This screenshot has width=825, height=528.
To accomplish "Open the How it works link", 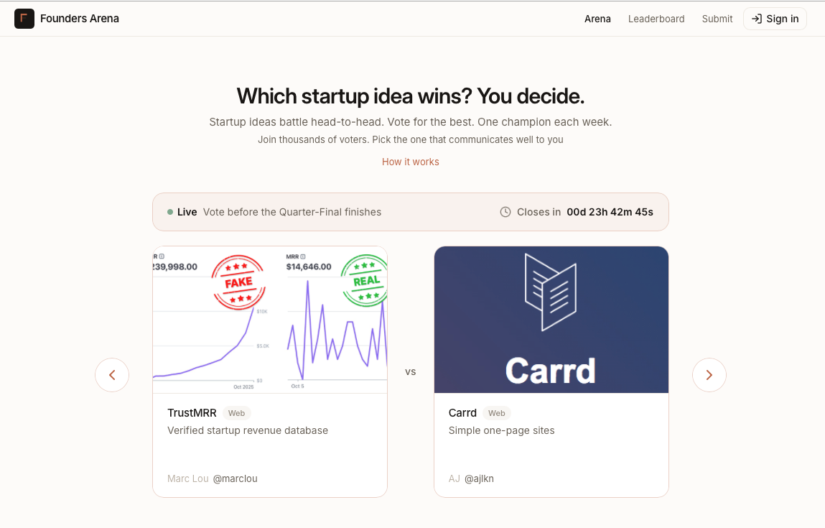I will click(x=411, y=162).
